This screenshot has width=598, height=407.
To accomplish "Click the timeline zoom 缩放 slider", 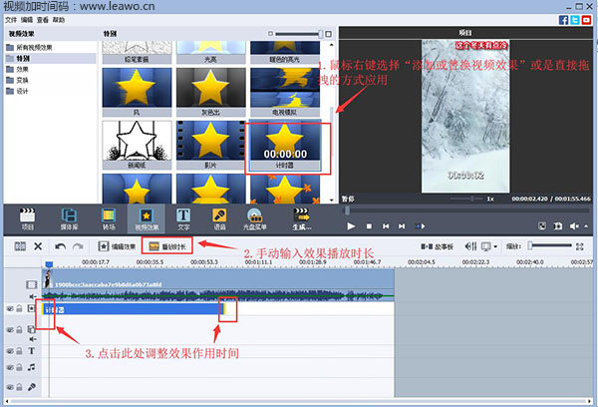I will coord(549,246).
